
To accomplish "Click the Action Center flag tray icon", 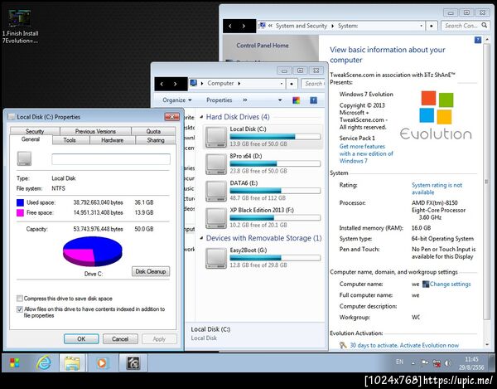I will (x=424, y=363).
